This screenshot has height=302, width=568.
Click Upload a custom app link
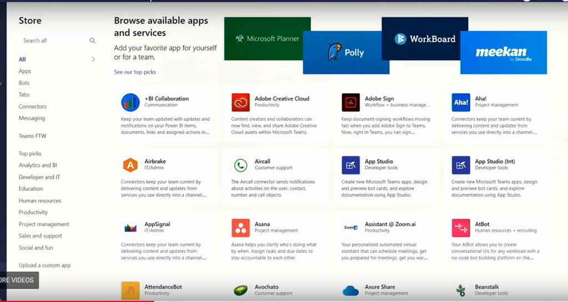(x=44, y=265)
